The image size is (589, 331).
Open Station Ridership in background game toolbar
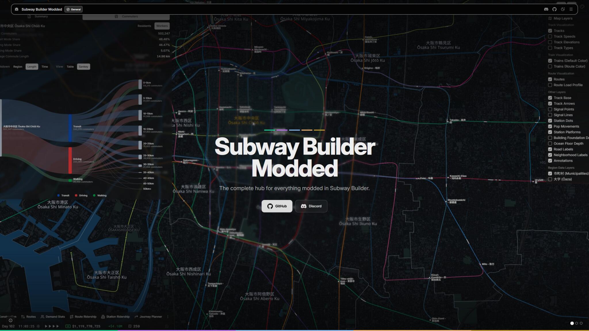(x=115, y=317)
